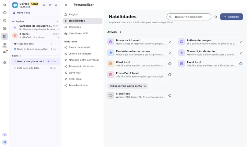The height and width of the screenshot is (147, 247).
Task: Open the history clock icon
Action: click(x=5, y=21)
